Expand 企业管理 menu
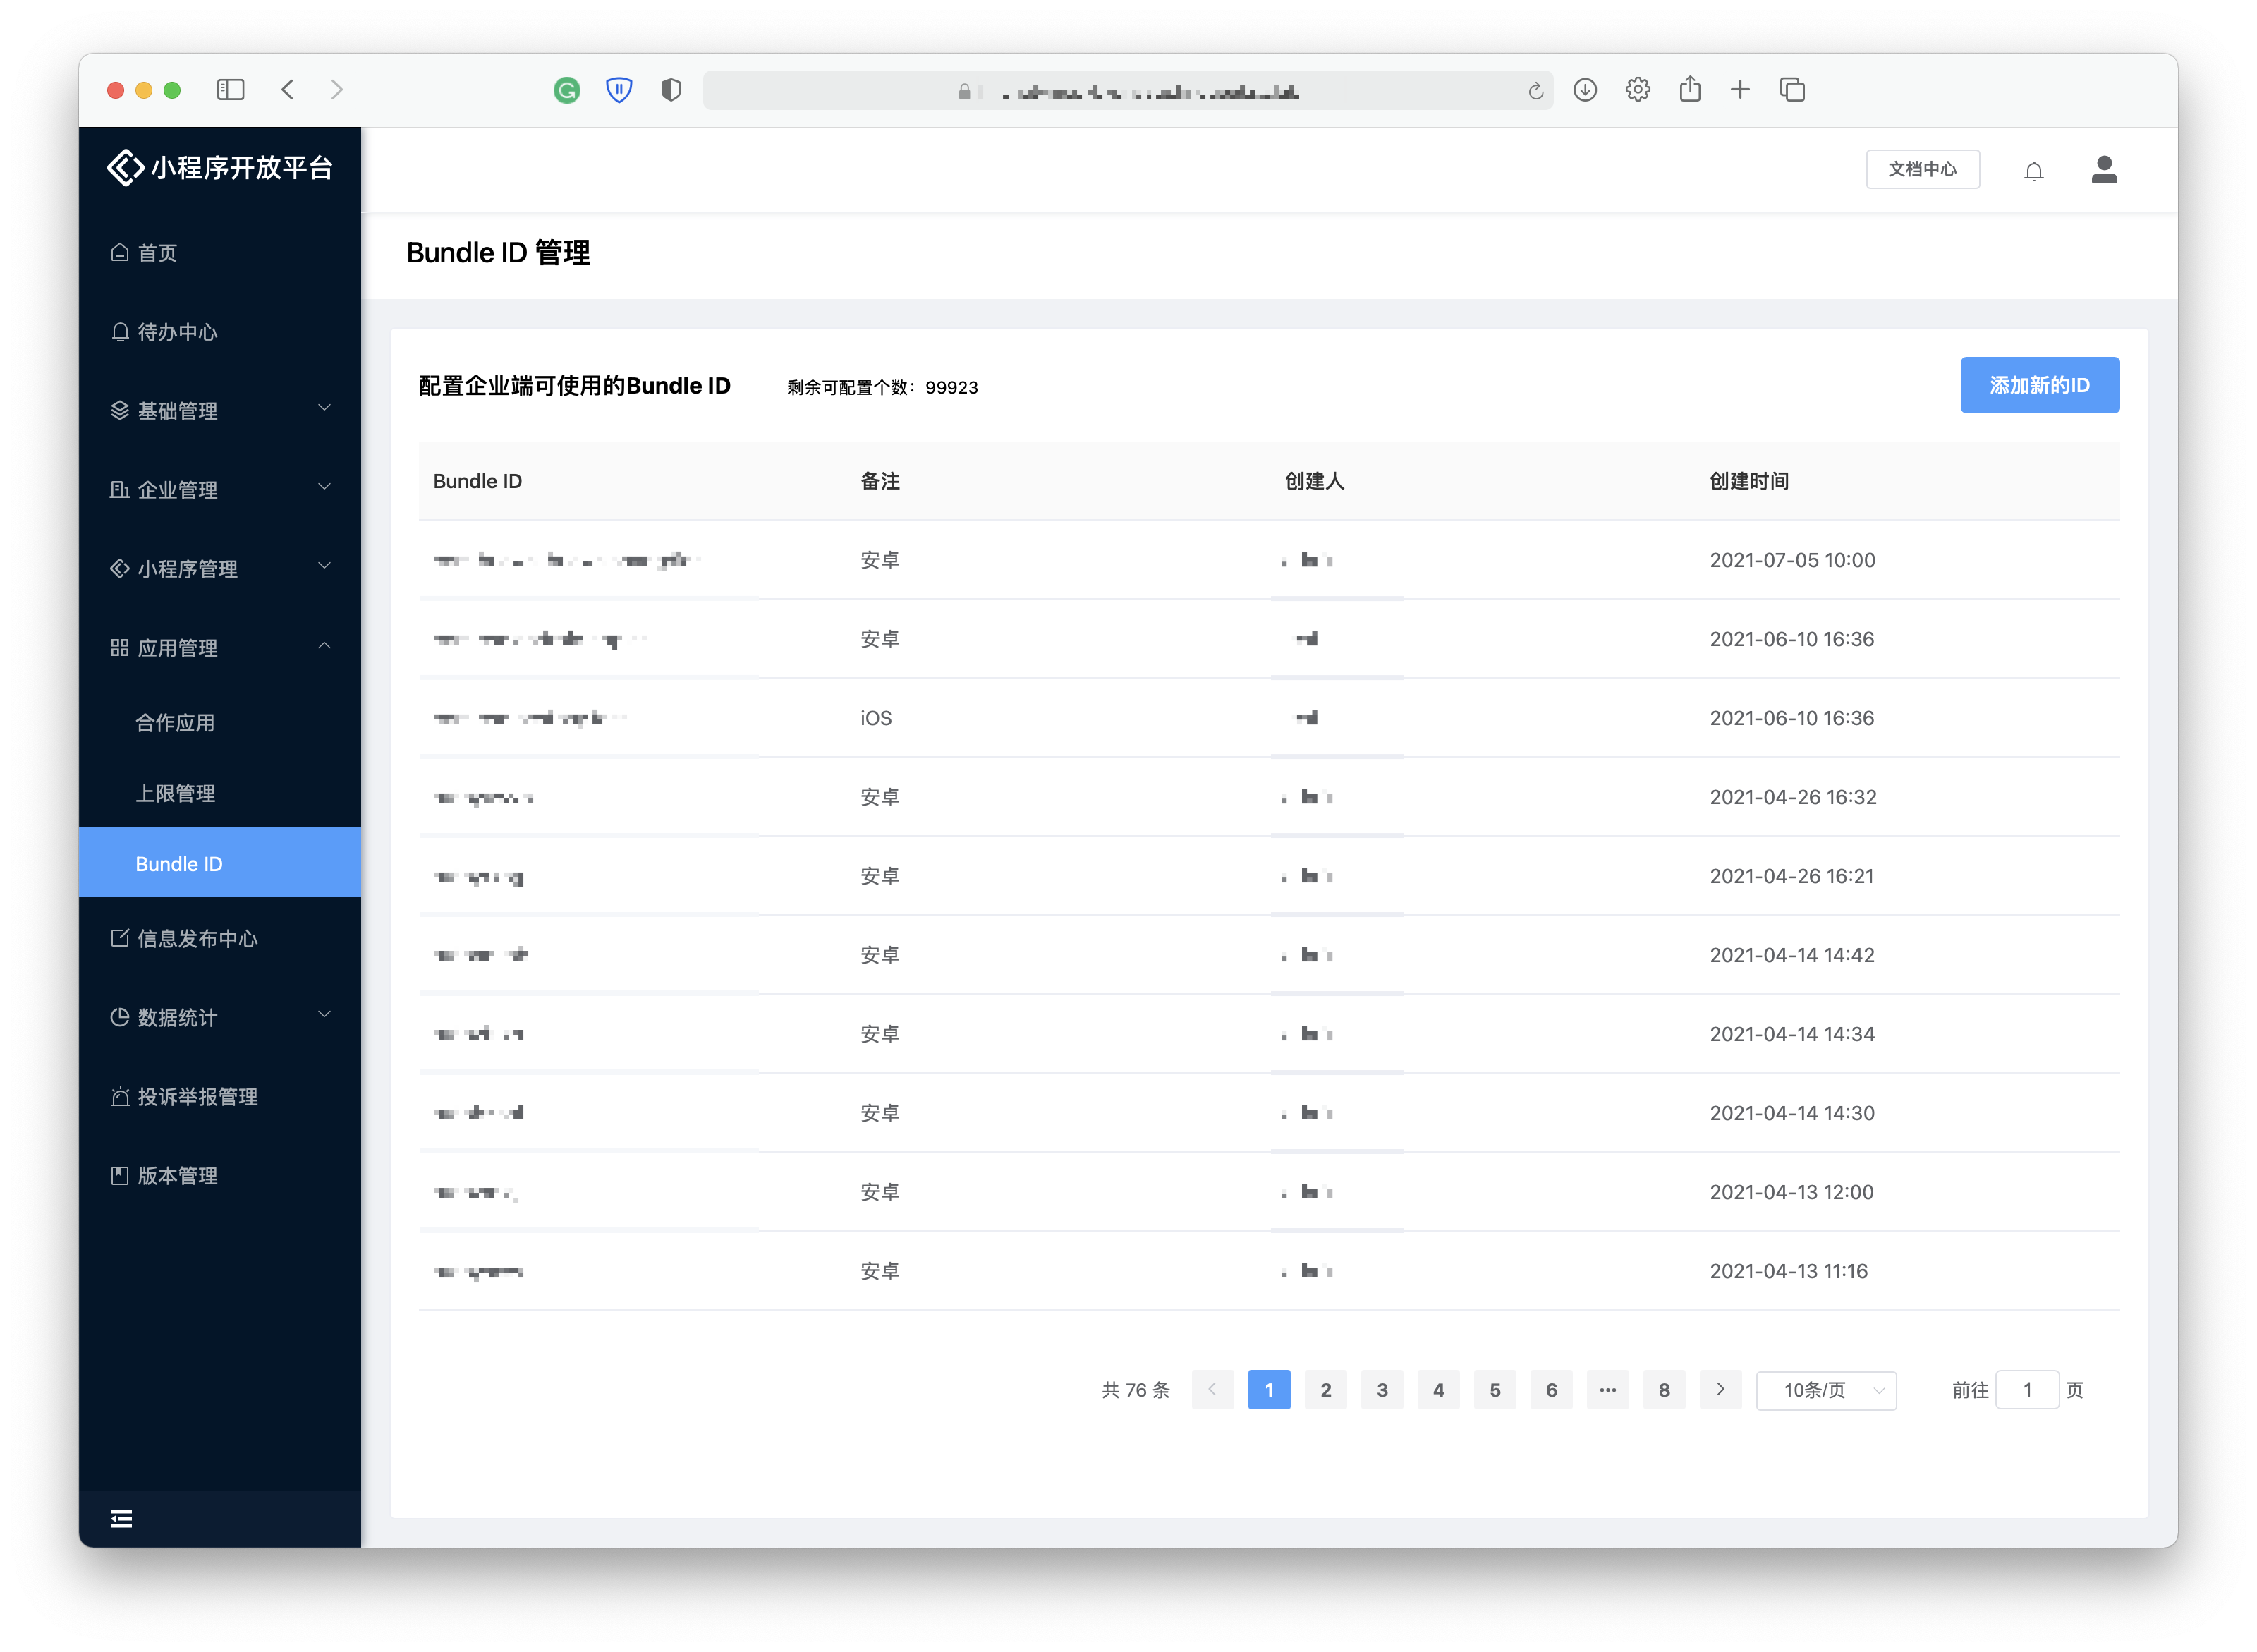 coord(220,490)
